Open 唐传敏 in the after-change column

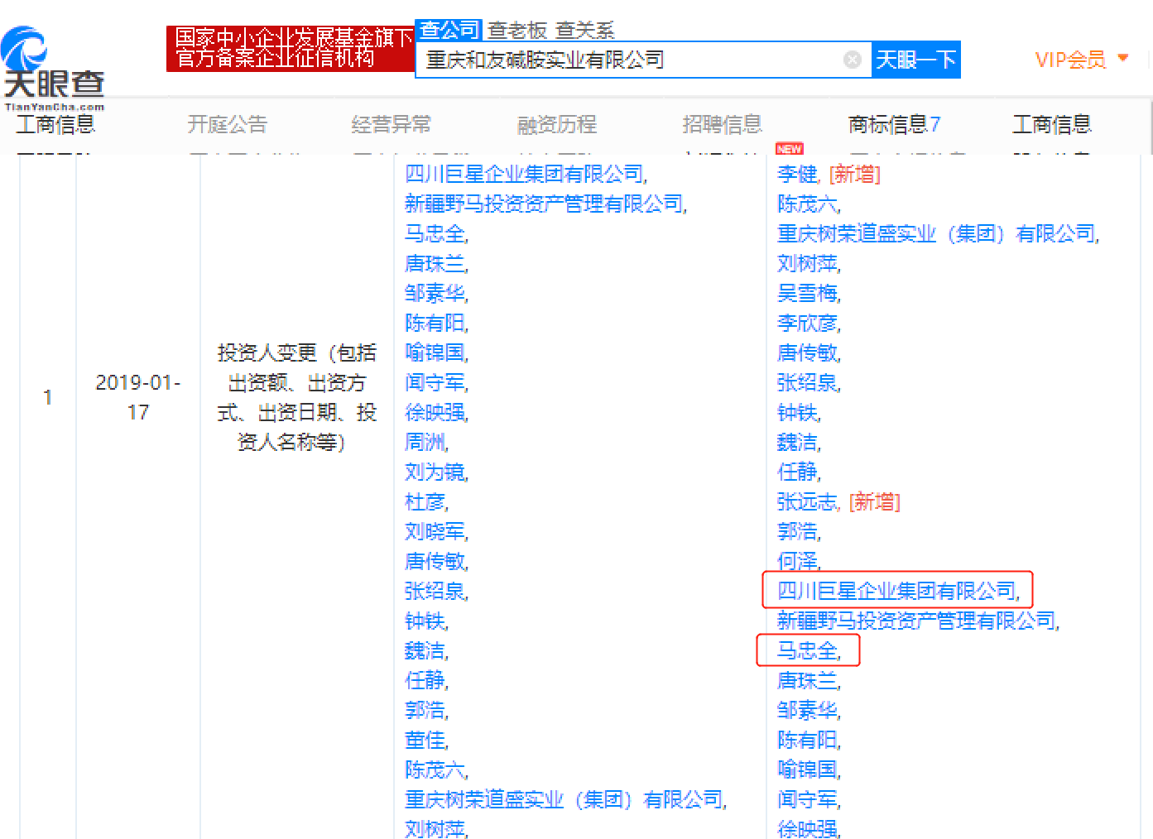pyautogui.click(x=808, y=352)
